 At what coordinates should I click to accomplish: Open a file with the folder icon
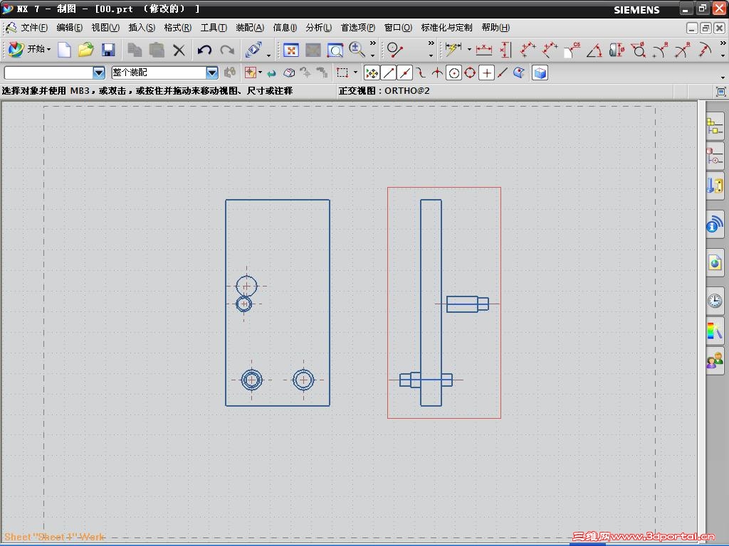86,50
